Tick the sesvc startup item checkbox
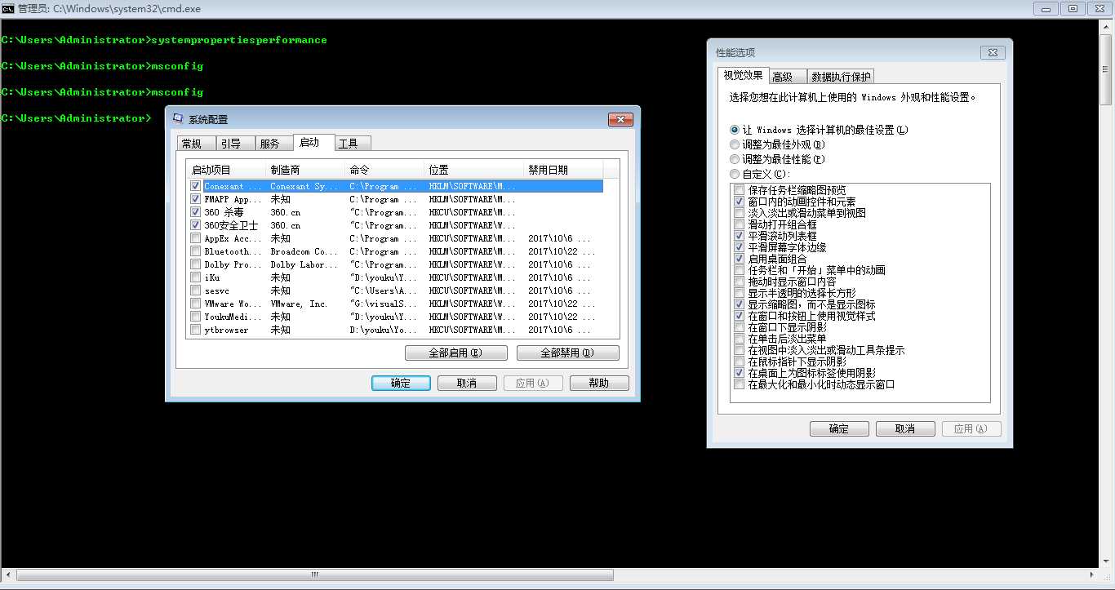 [195, 291]
